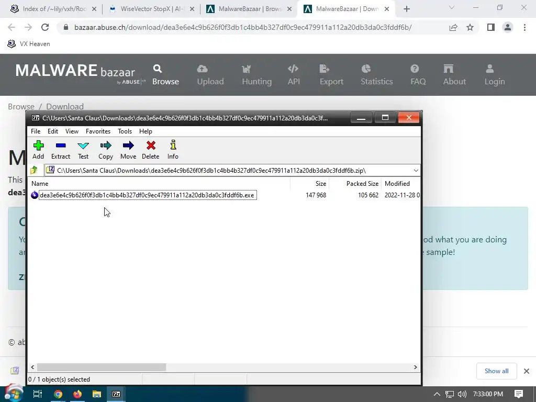This screenshot has height=402, width=536.
Task: Toggle the Chrome side panel icon
Action: pyautogui.click(x=491, y=27)
